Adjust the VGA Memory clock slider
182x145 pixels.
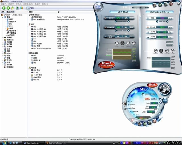tap(122, 31)
